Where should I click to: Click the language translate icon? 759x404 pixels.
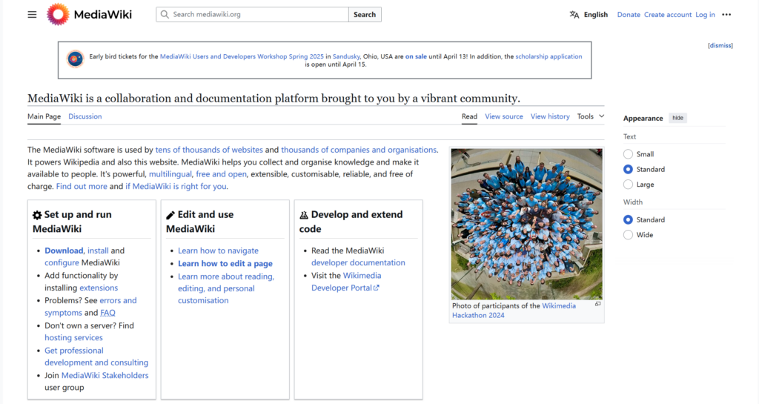pyautogui.click(x=574, y=14)
